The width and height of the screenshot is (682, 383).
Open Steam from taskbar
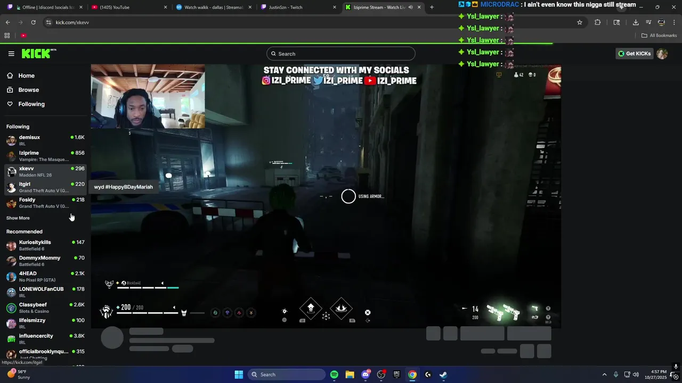(443, 374)
